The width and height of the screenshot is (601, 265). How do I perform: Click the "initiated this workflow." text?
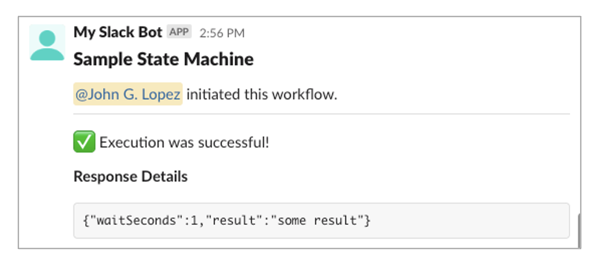point(262,95)
